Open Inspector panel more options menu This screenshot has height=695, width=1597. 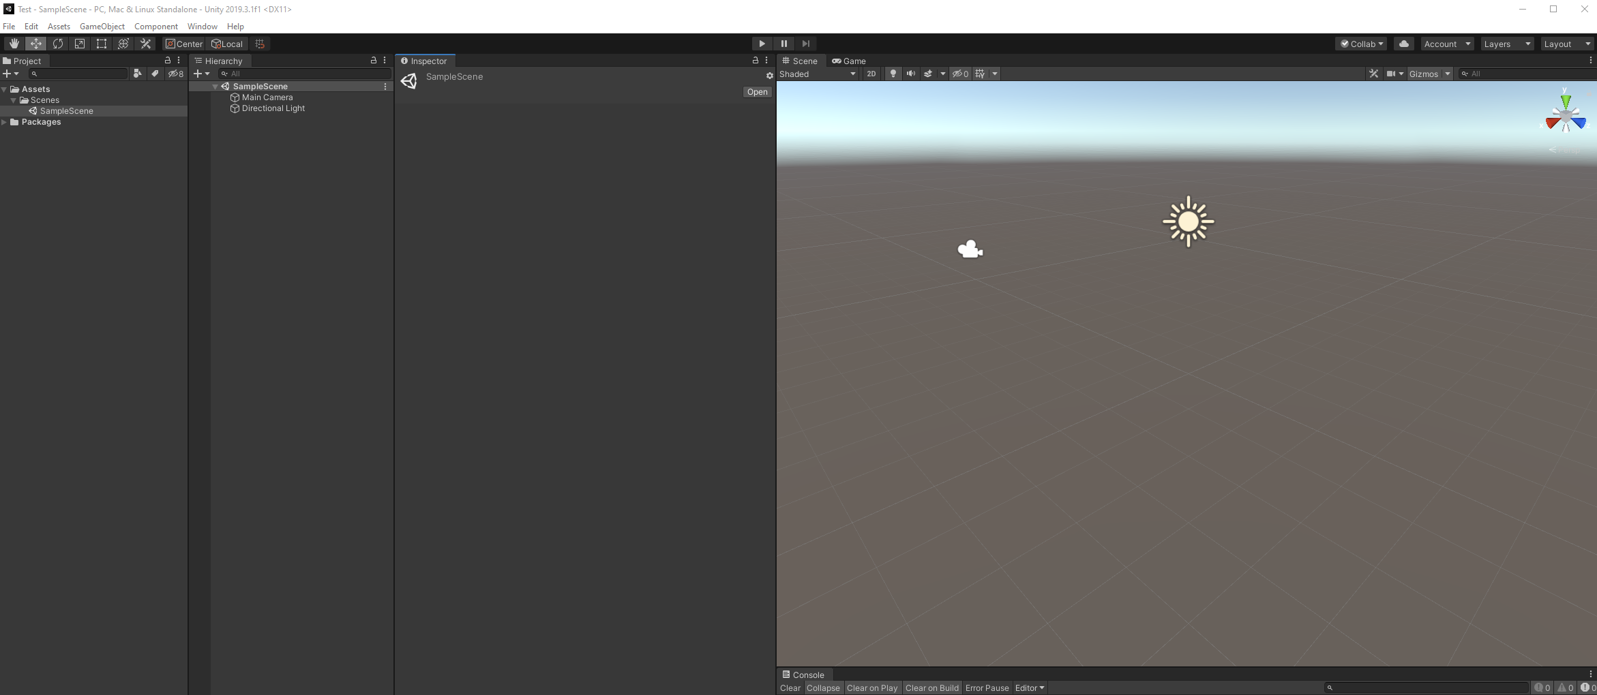click(766, 60)
